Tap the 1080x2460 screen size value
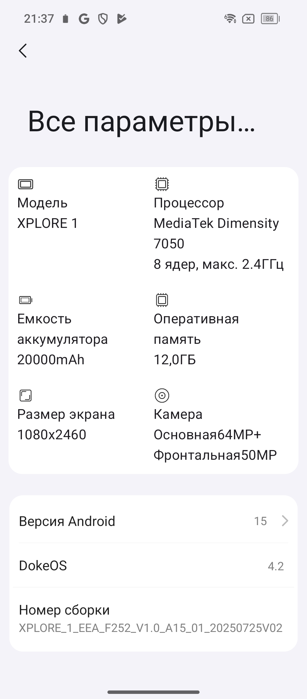307x699 pixels. point(52,434)
